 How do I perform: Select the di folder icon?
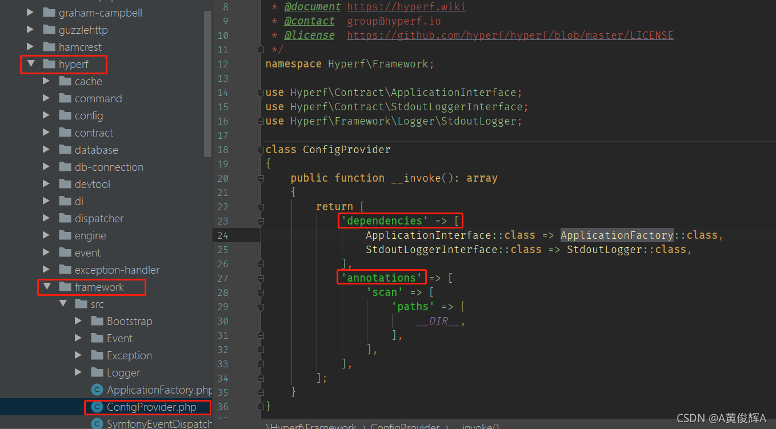65,201
